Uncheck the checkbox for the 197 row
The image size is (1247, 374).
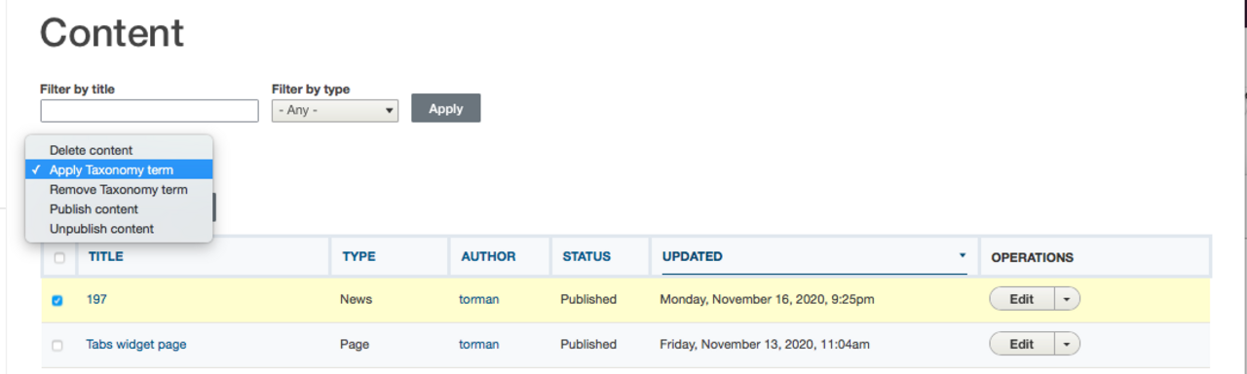click(57, 300)
